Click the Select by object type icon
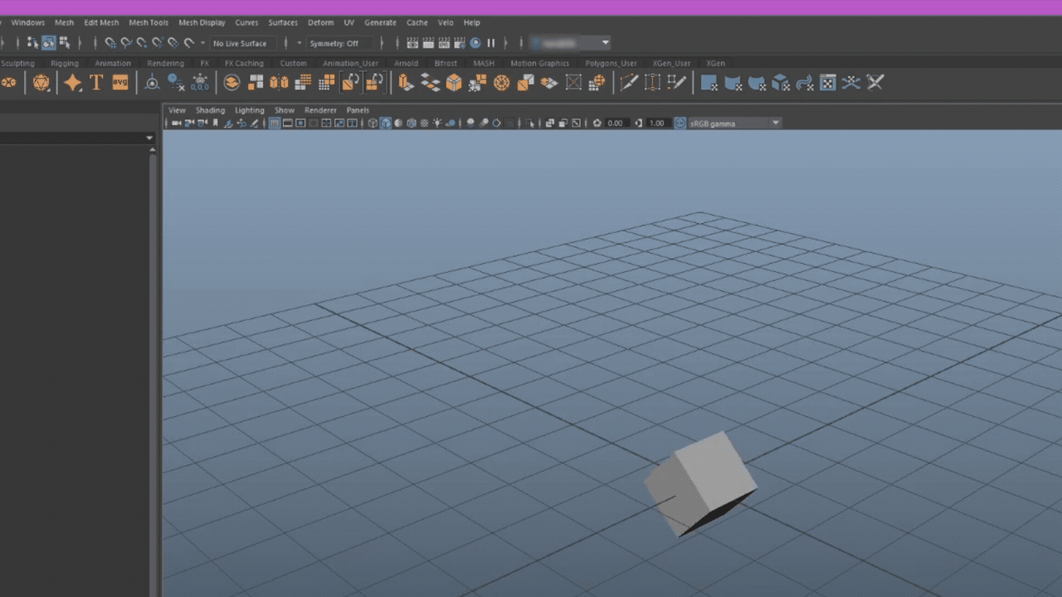Viewport: 1062px width, 597px height. coord(49,43)
